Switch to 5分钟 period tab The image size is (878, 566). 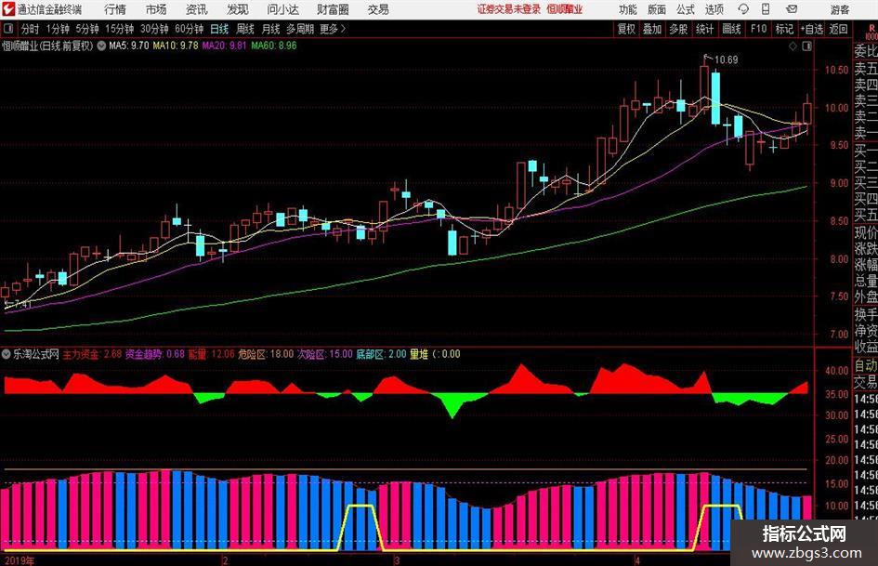coord(87,29)
